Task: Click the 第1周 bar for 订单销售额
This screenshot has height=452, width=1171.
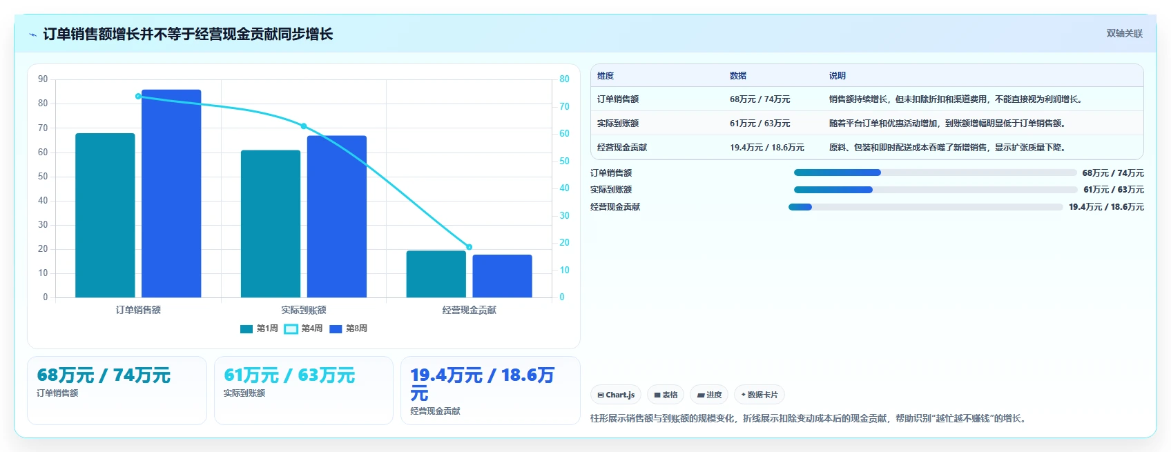Action: [x=105, y=215]
